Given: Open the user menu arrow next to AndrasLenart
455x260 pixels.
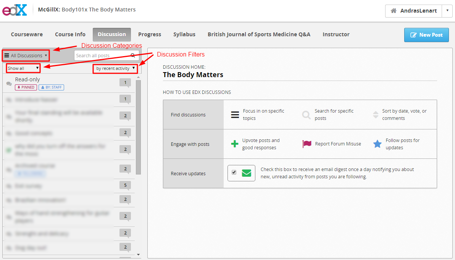Looking at the screenshot, I should [x=447, y=11].
